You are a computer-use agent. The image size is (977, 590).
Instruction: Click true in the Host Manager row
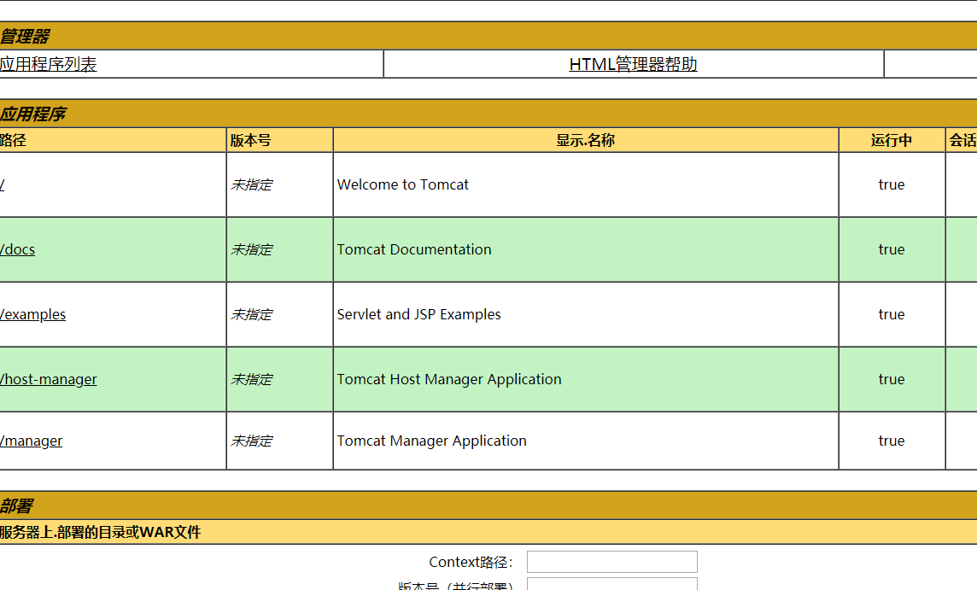(892, 379)
